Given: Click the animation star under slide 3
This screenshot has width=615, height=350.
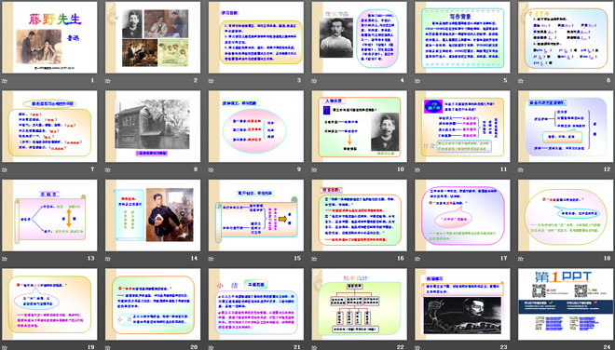Looking at the screenshot, I should point(211,81).
